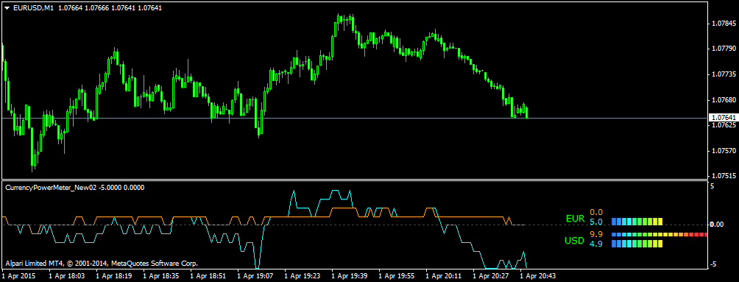Select the 1 Apr 19:55 time label
Image resolution: width=739 pixels, height=282 pixels.
coord(397,275)
